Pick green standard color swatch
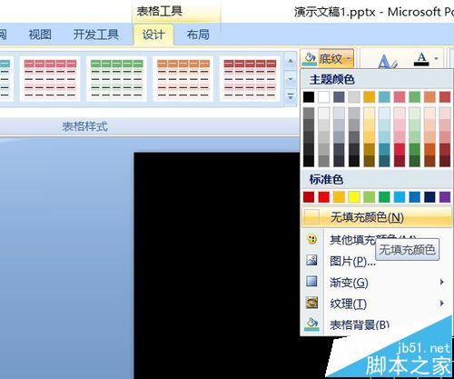Image resolution: width=454 pixels, height=379 pixels. (x=384, y=197)
